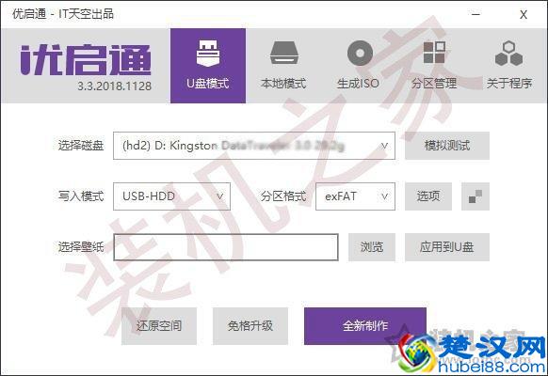Click the 本地模式 tab label
Viewport: 548px width, 376px height.
pyautogui.click(x=283, y=84)
